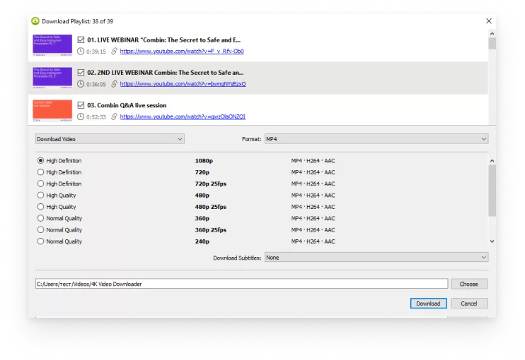
Task: Click clock icon beside 0:39:15 duration
Action: click(81, 51)
